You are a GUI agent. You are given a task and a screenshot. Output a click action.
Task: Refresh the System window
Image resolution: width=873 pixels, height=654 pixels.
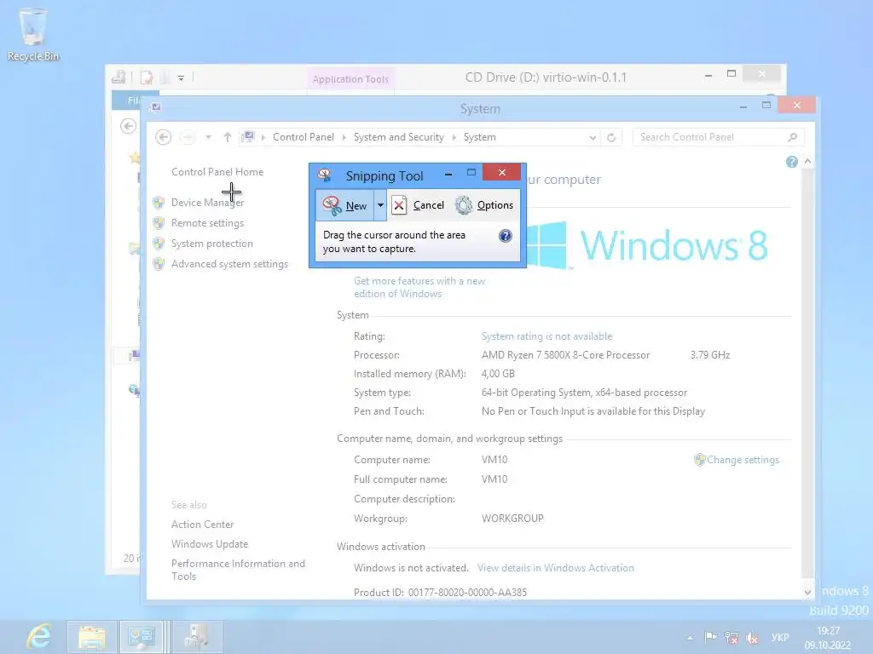click(x=611, y=137)
